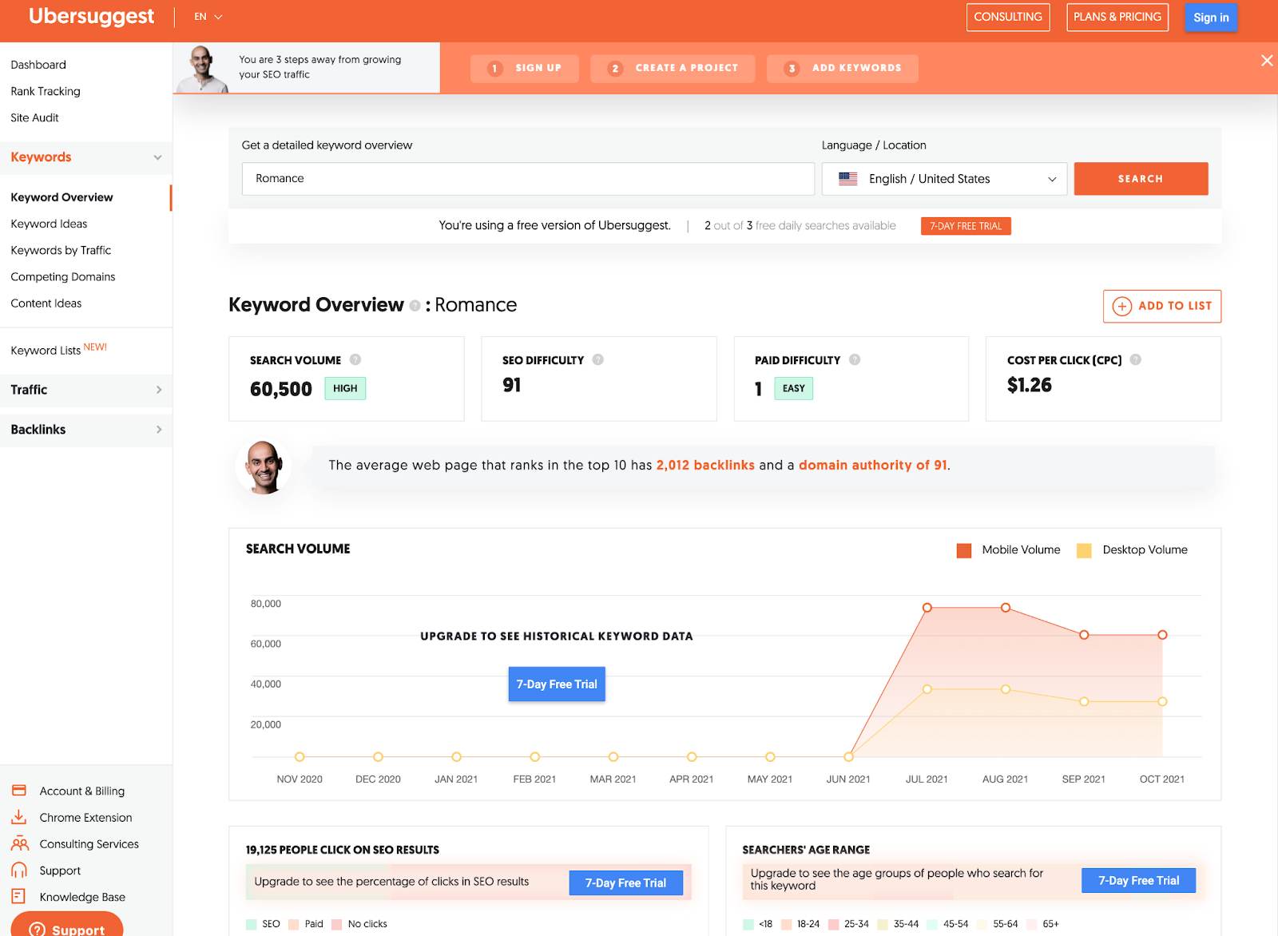
Task: Toggle Desktop Volume legend swatch
Action: tap(1084, 550)
